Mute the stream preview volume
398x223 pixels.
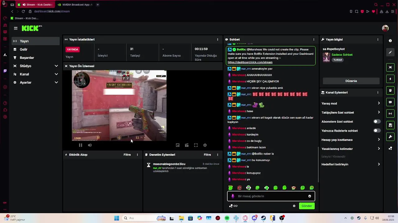90,145
